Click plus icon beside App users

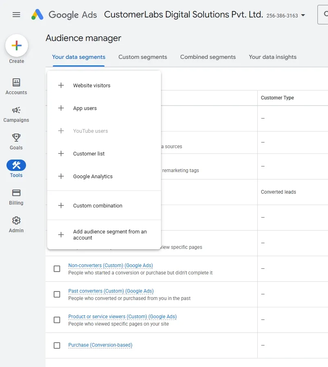(x=61, y=108)
